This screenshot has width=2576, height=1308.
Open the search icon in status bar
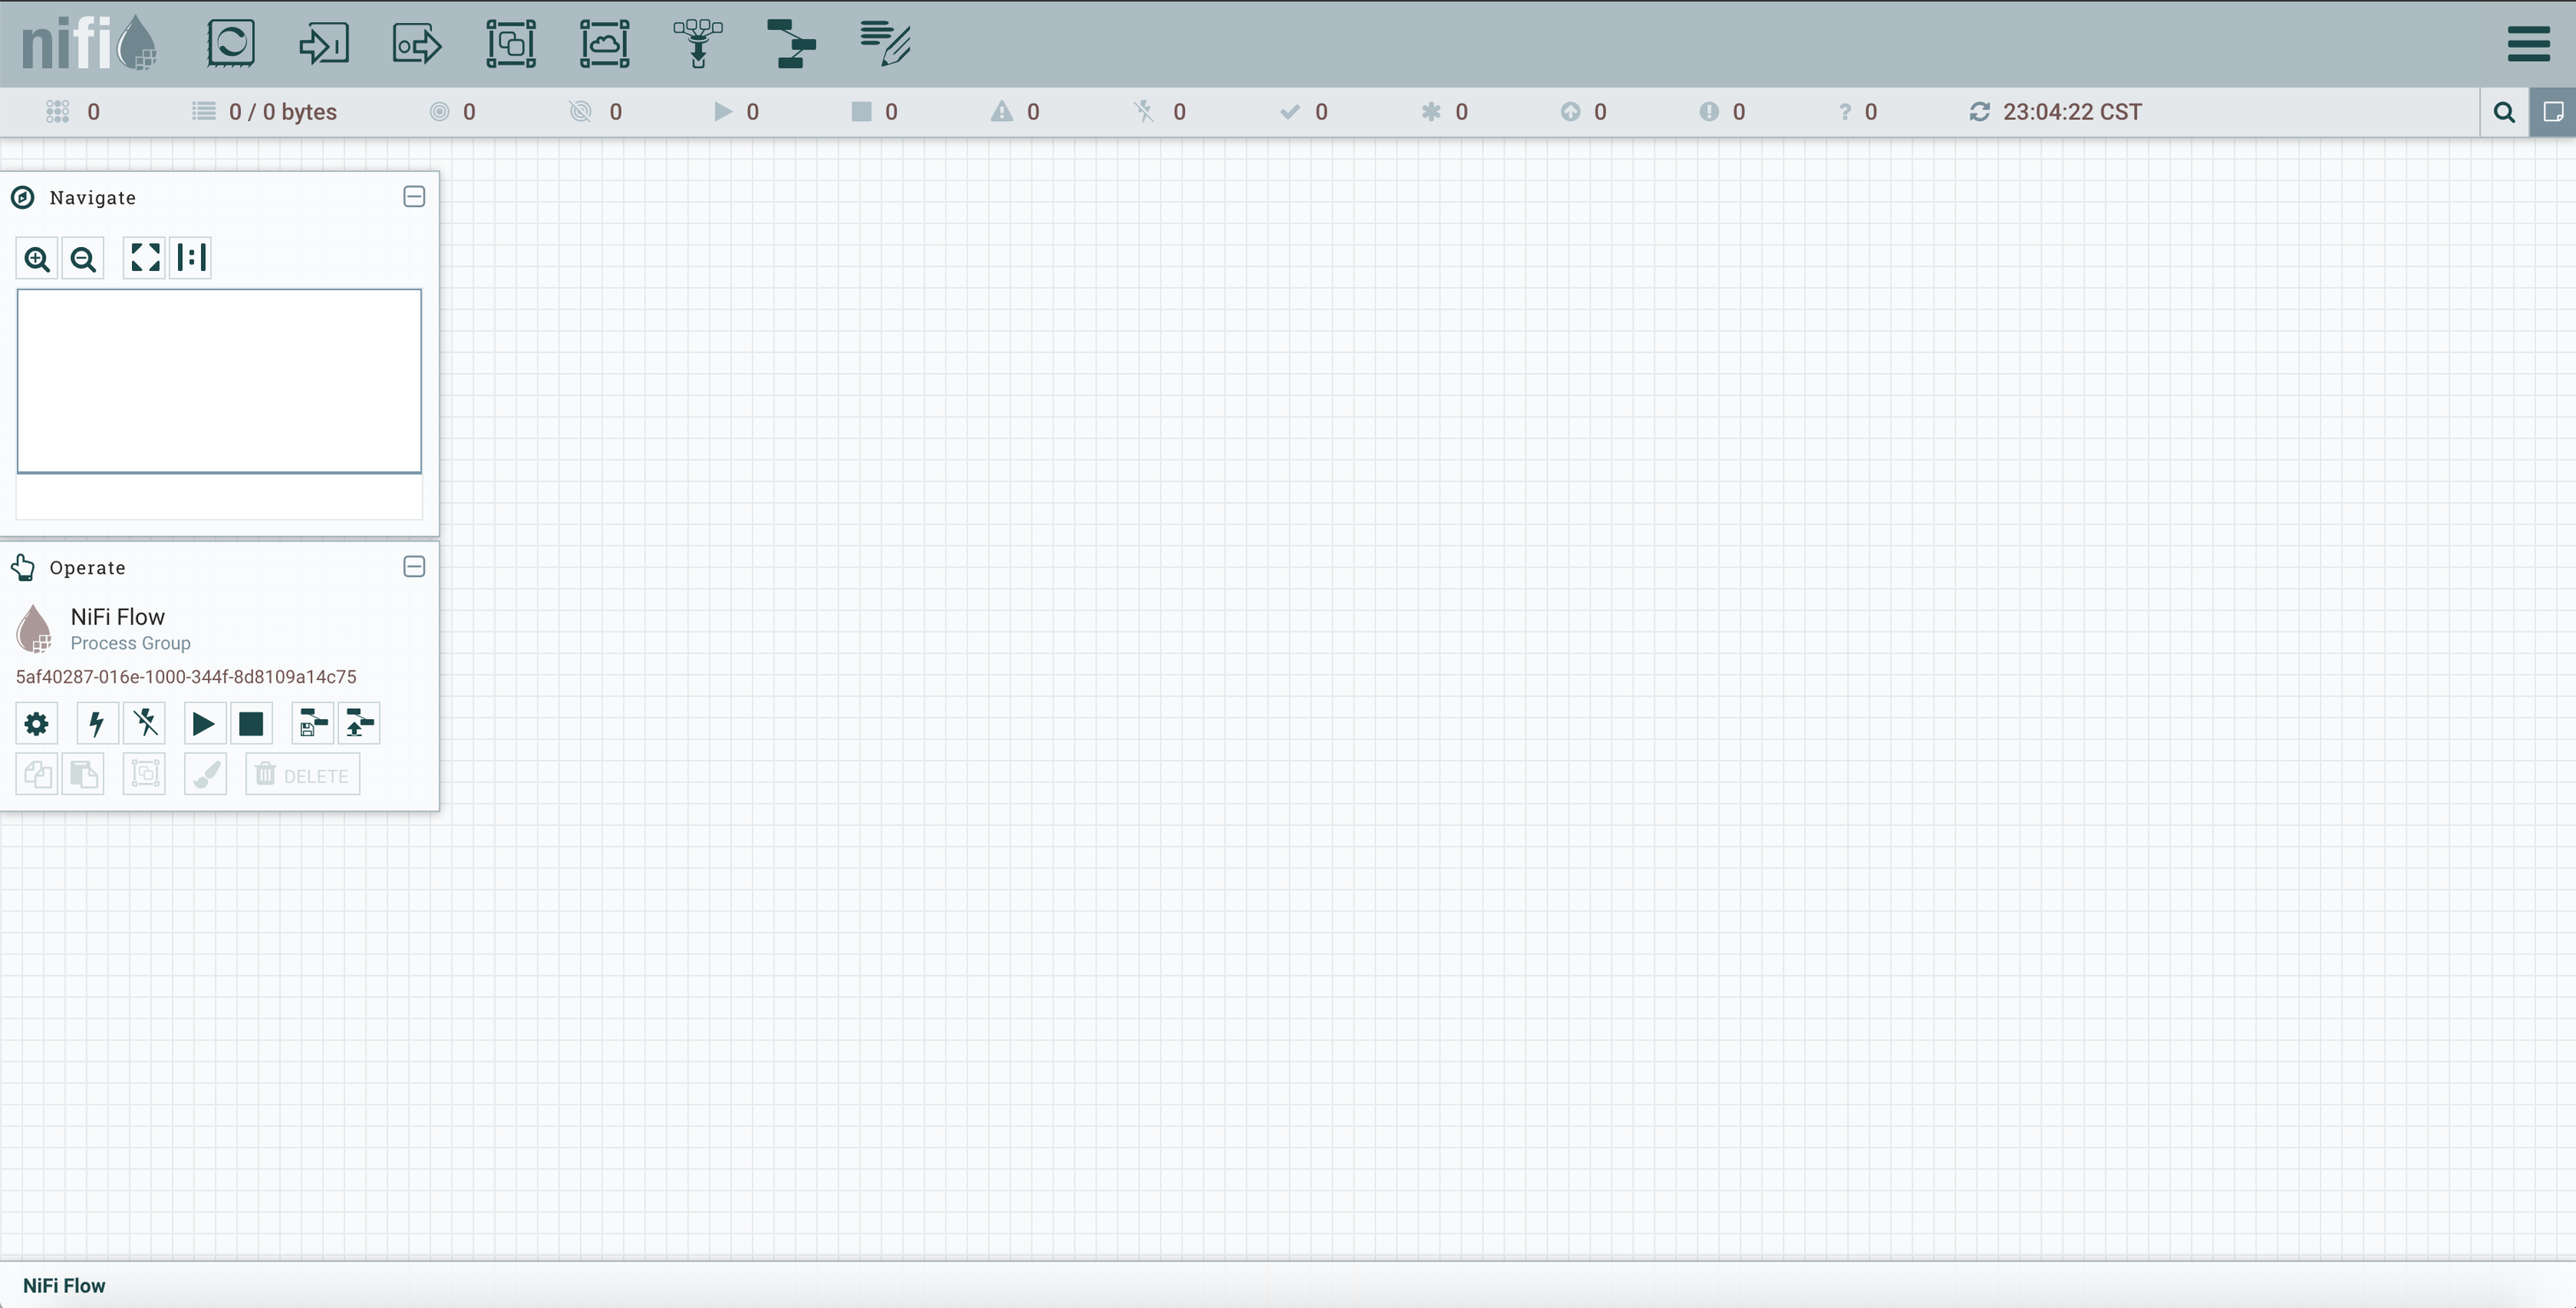[x=2504, y=112]
